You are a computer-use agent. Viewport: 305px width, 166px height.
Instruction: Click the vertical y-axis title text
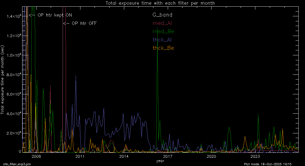(x=2, y=80)
